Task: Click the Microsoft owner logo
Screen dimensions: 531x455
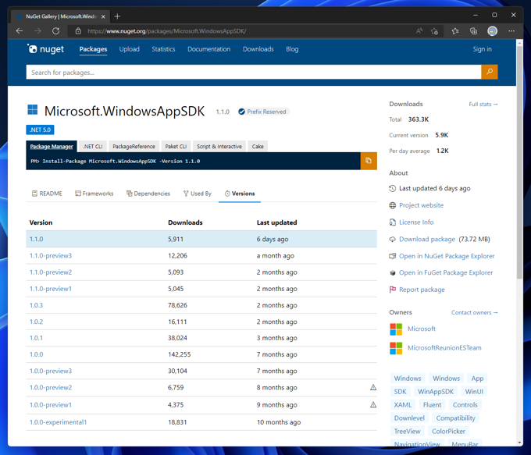Action: click(396, 329)
